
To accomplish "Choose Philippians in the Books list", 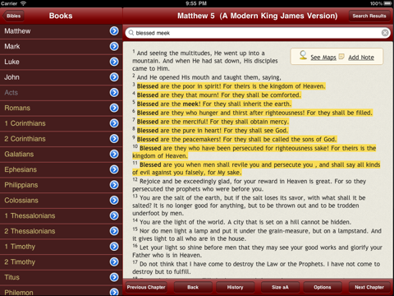I will tap(61, 185).
